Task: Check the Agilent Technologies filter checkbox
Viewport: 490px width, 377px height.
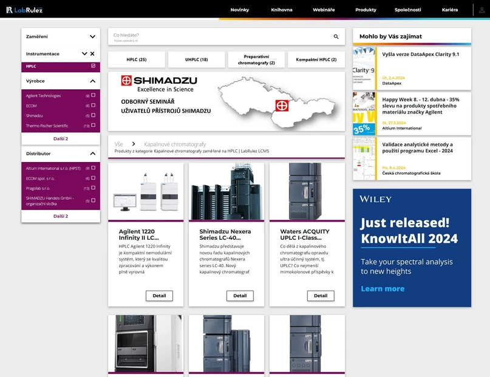Action: (92, 95)
